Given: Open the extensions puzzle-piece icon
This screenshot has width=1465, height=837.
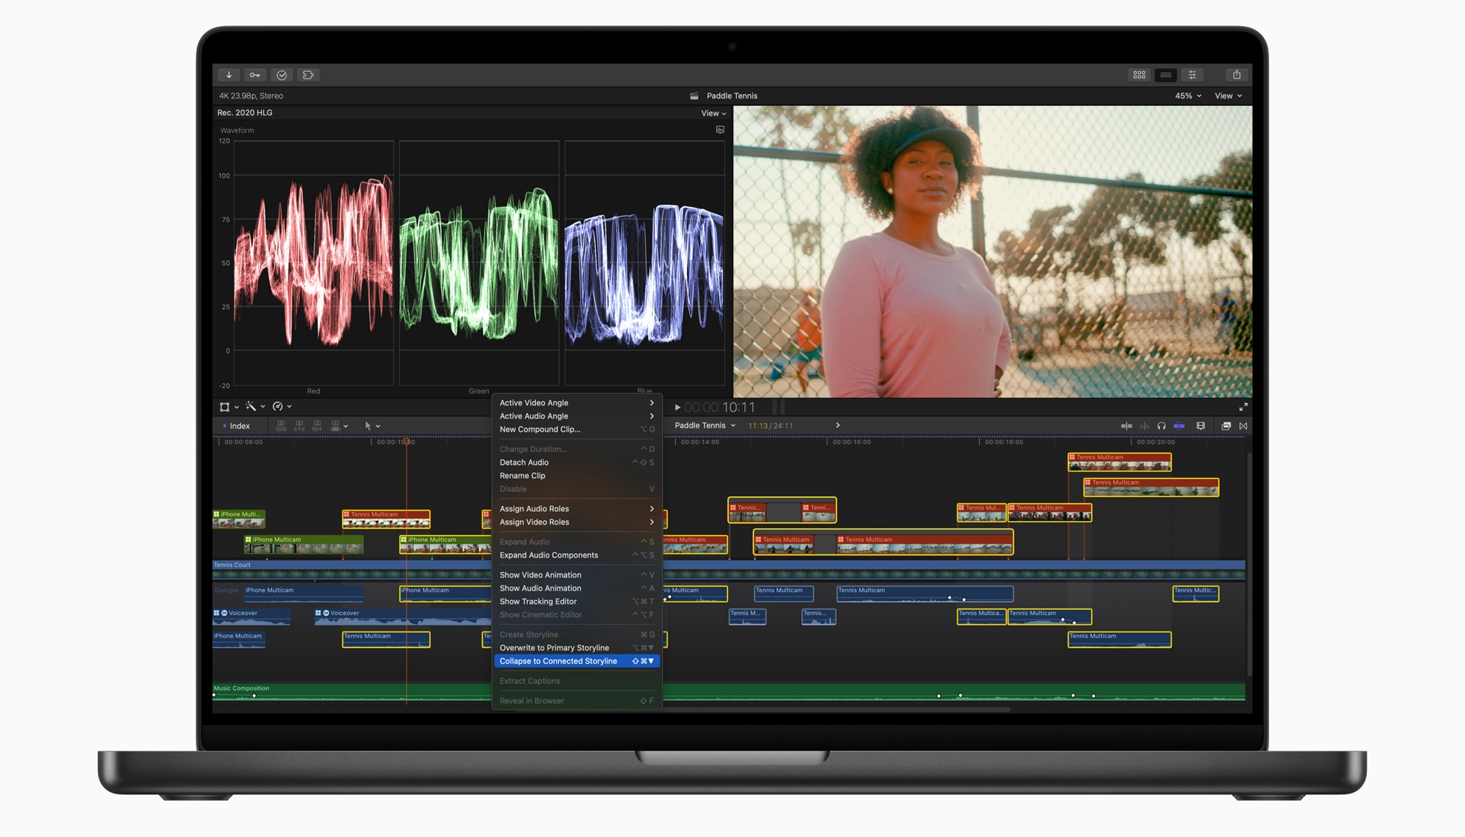Looking at the screenshot, I should tap(308, 75).
